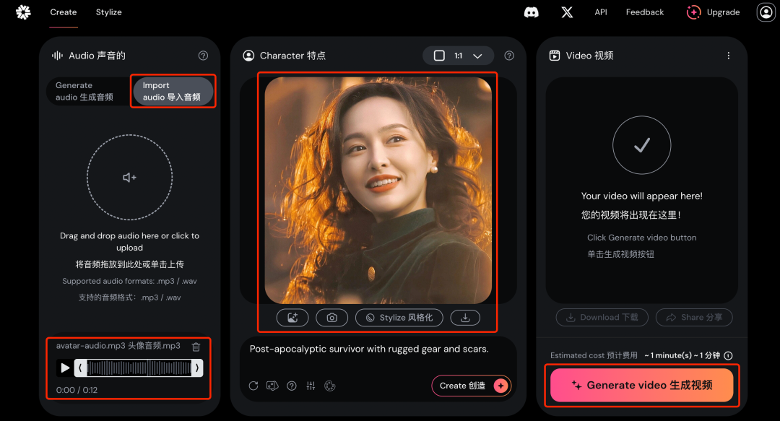Click the app logo in the header
This screenshot has width=780, height=421.
pos(23,12)
